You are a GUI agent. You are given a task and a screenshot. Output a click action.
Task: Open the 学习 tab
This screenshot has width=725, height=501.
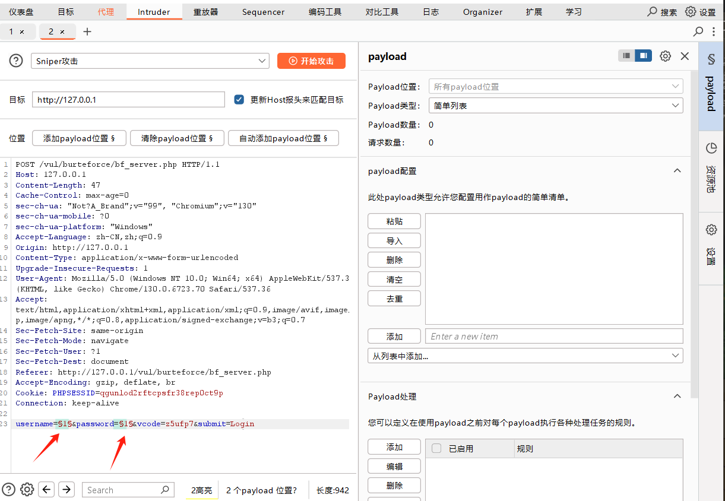(574, 12)
